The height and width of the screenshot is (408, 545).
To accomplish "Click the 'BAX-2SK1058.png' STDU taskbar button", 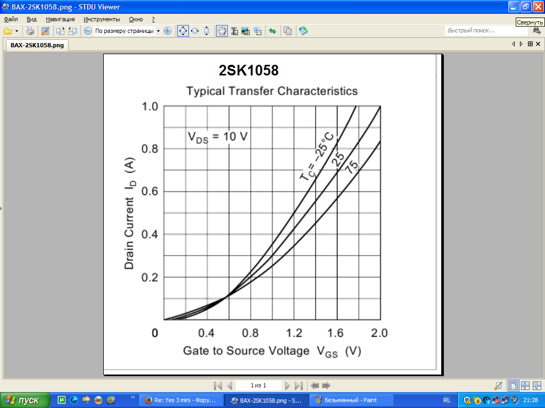I will click(x=266, y=400).
